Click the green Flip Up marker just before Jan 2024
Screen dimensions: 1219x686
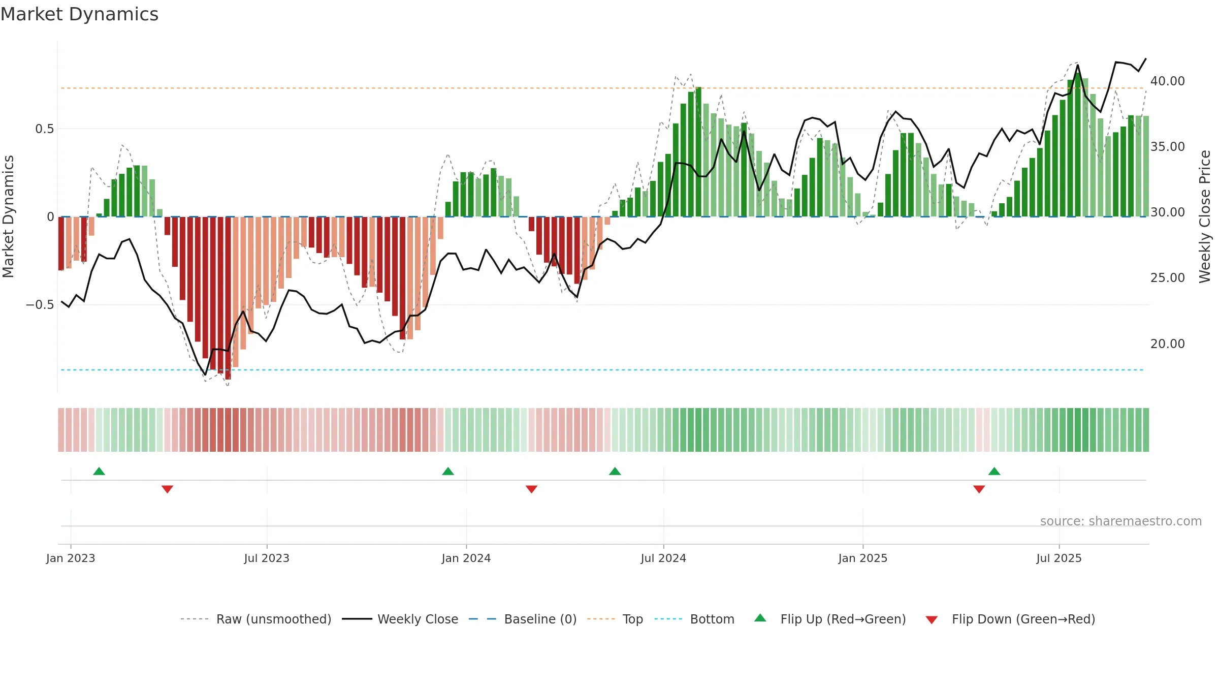(x=448, y=471)
